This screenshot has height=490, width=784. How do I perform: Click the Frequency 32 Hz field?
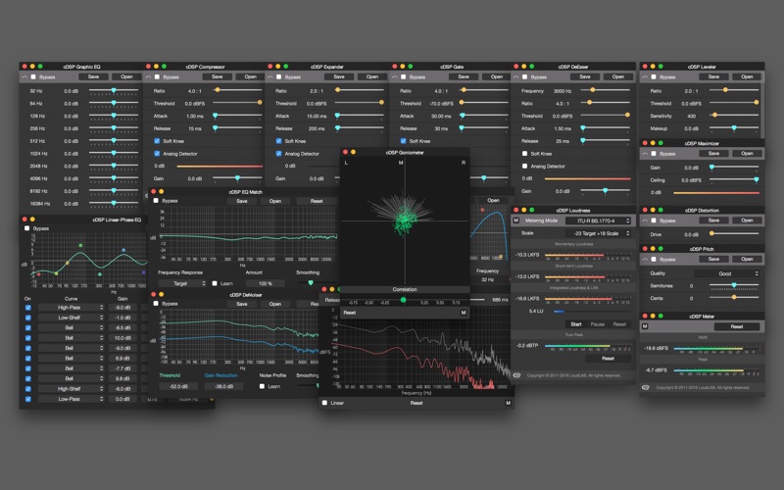tap(487, 280)
